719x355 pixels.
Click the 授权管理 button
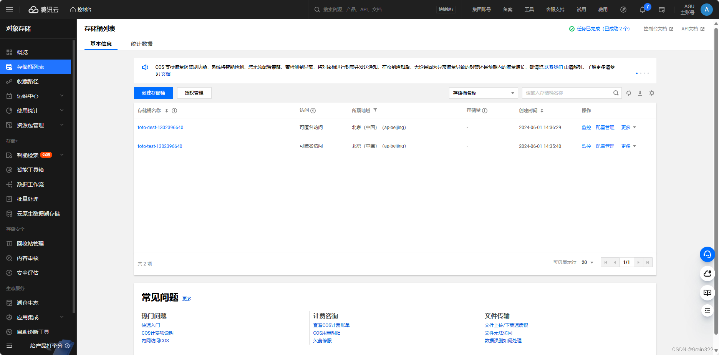194,93
